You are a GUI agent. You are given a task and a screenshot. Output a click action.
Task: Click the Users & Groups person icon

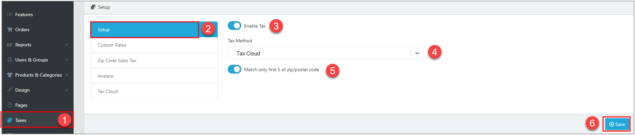[x=10, y=60]
